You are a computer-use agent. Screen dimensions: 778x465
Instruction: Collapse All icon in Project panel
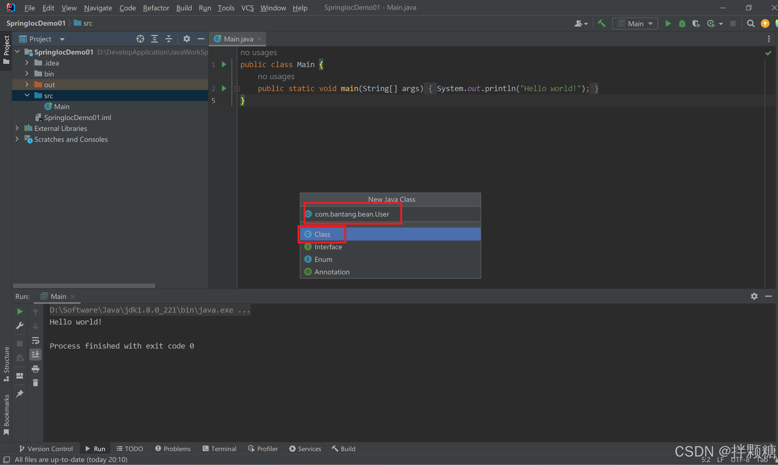click(x=169, y=39)
